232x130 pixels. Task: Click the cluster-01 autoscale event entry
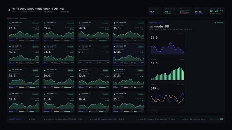click(194, 119)
